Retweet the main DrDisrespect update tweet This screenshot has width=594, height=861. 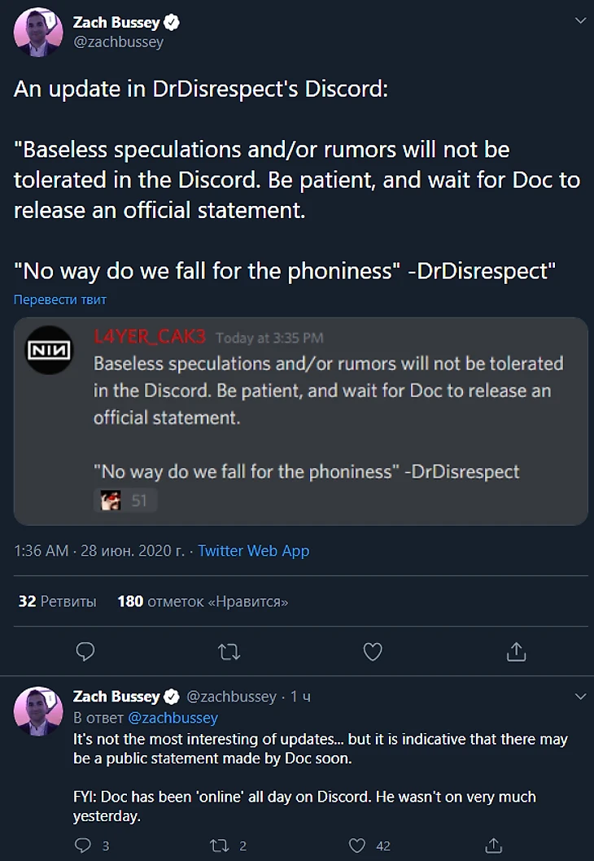click(x=229, y=651)
